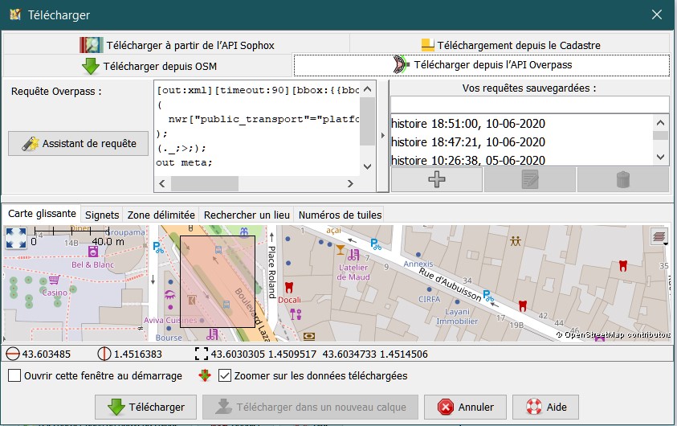The height and width of the screenshot is (426, 677).
Task: Add a new saved query with plus icon
Action: (x=436, y=179)
